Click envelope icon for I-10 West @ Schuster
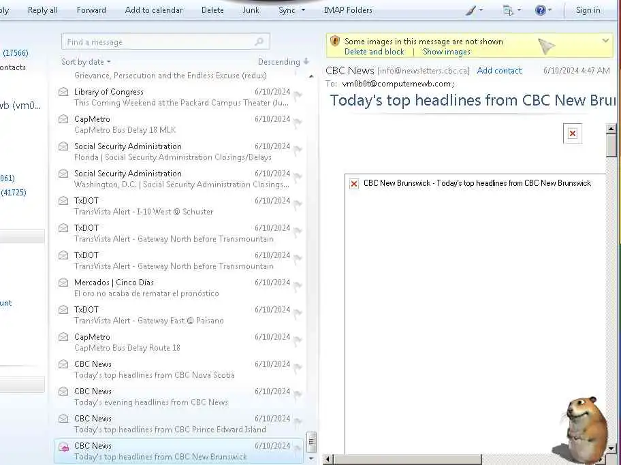The width and height of the screenshot is (621, 465). click(x=63, y=201)
